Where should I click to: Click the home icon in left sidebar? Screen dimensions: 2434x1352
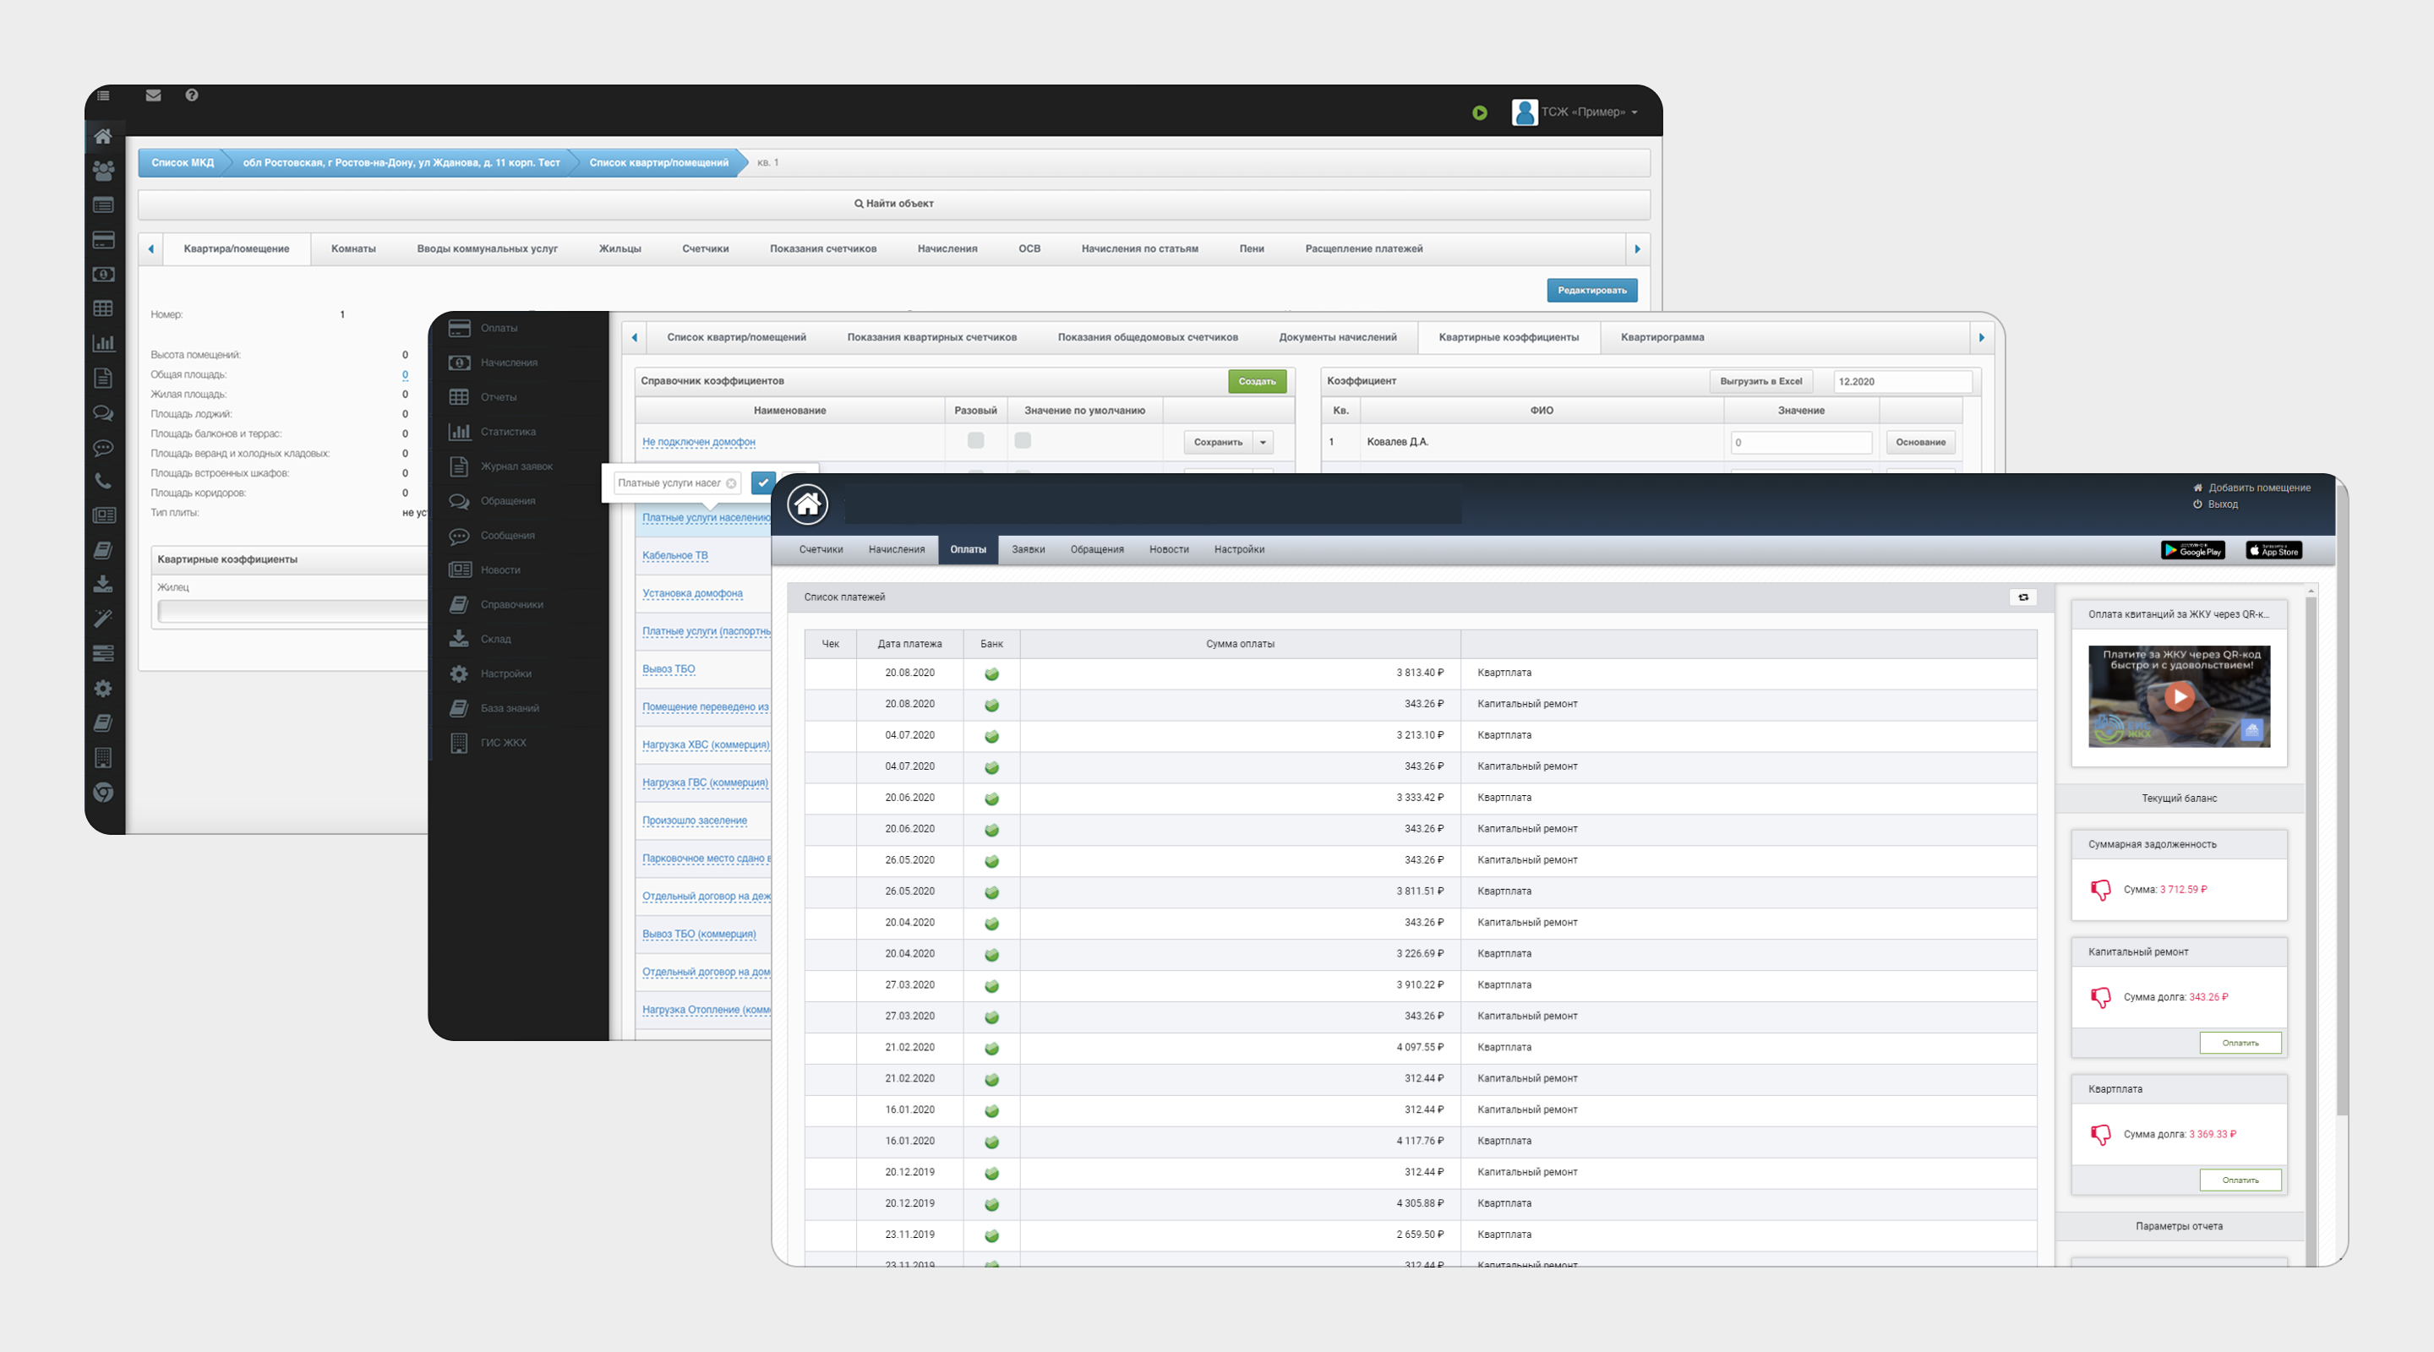coord(103,136)
